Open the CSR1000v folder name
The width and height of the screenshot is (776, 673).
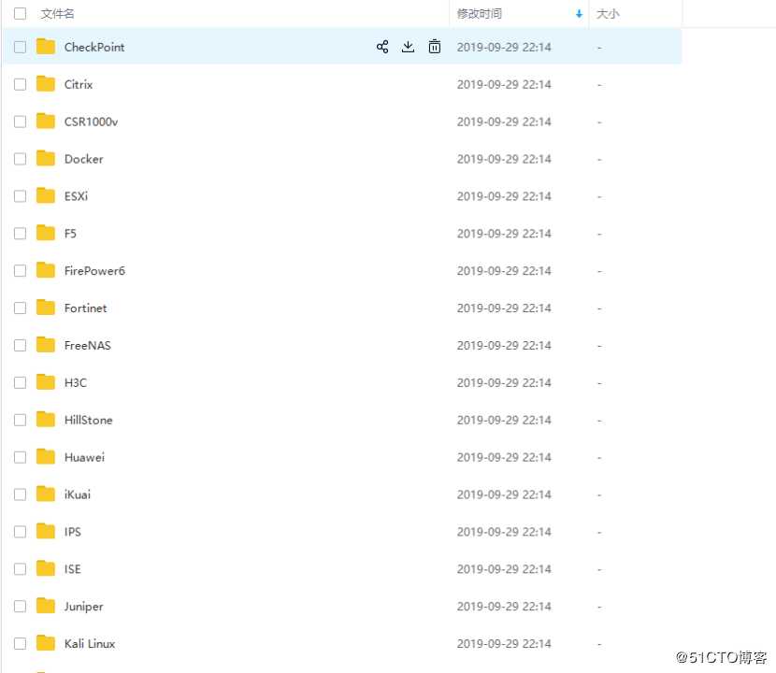pyautogui.click(x=91, y=122)
